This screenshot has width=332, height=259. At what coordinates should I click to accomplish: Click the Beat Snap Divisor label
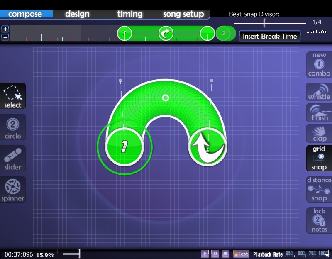click(x=254, y=14)
